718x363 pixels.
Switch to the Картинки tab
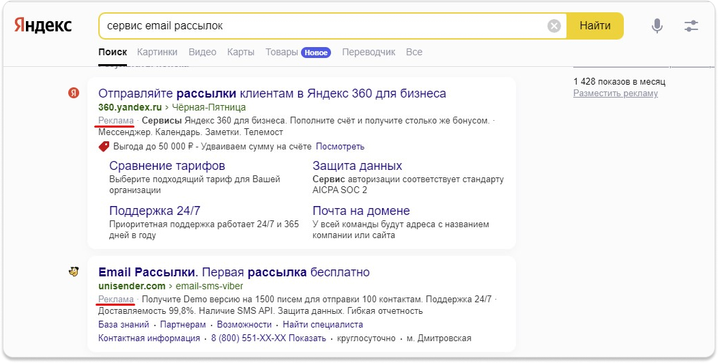157,52
